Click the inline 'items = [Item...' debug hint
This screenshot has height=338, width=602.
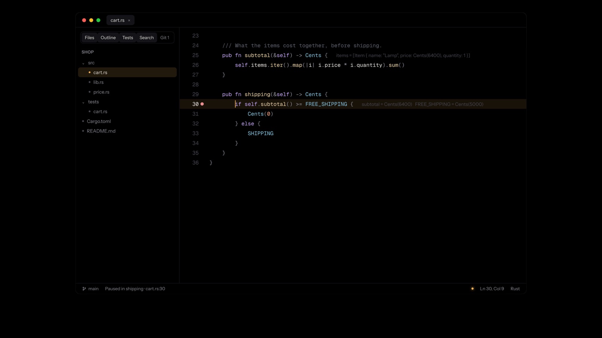403,56
